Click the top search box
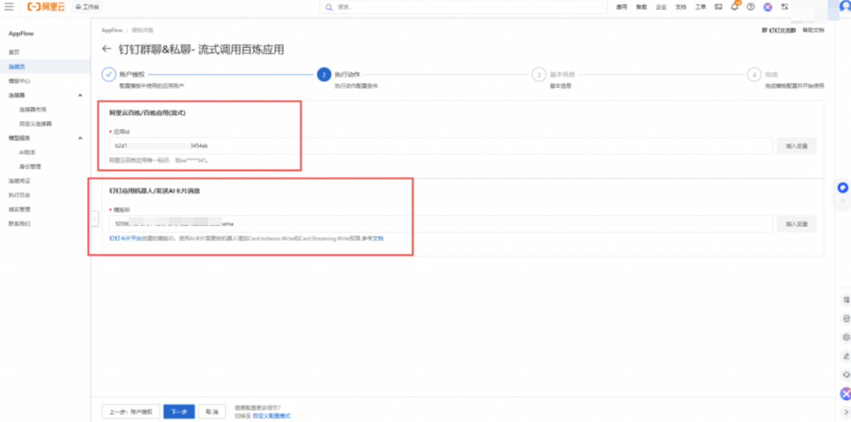Screen dimensions: 851x422 464,7
